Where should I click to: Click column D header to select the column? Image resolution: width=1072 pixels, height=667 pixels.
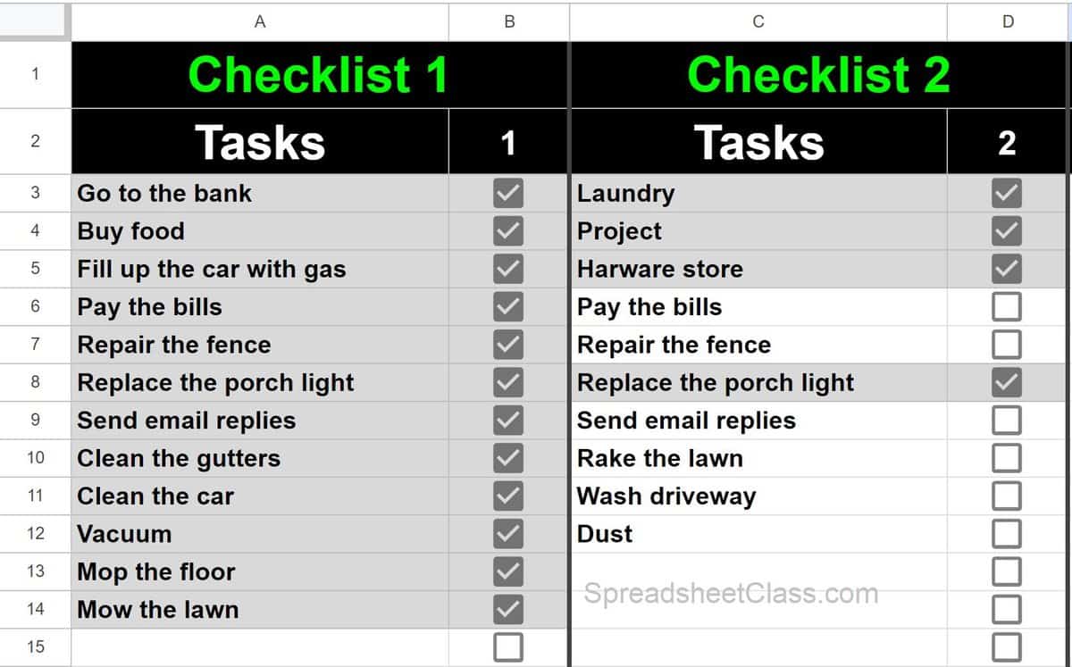pos(1006,22)
